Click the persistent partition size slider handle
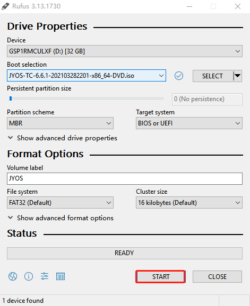 11,98
